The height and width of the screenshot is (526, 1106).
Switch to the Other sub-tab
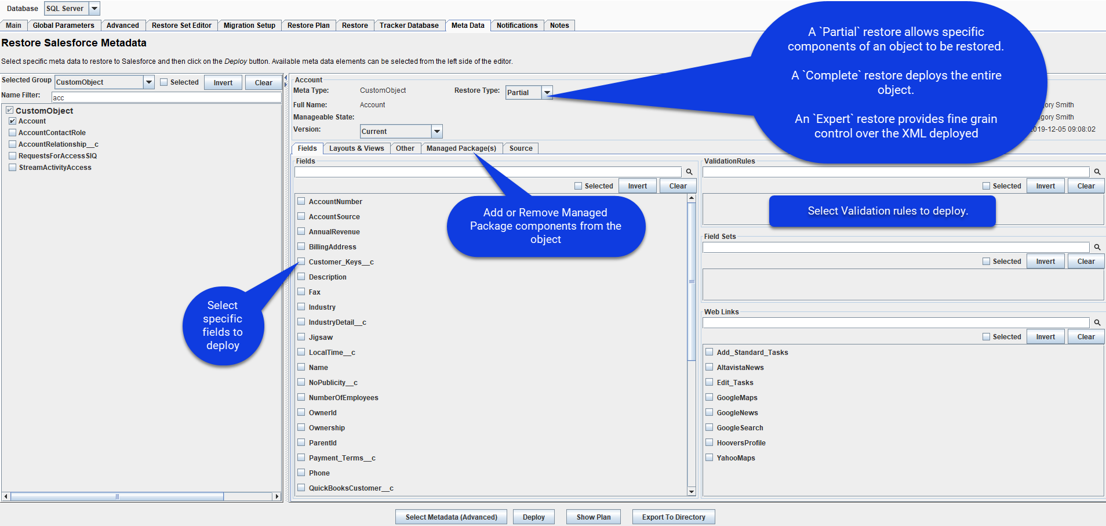(405, 148)
